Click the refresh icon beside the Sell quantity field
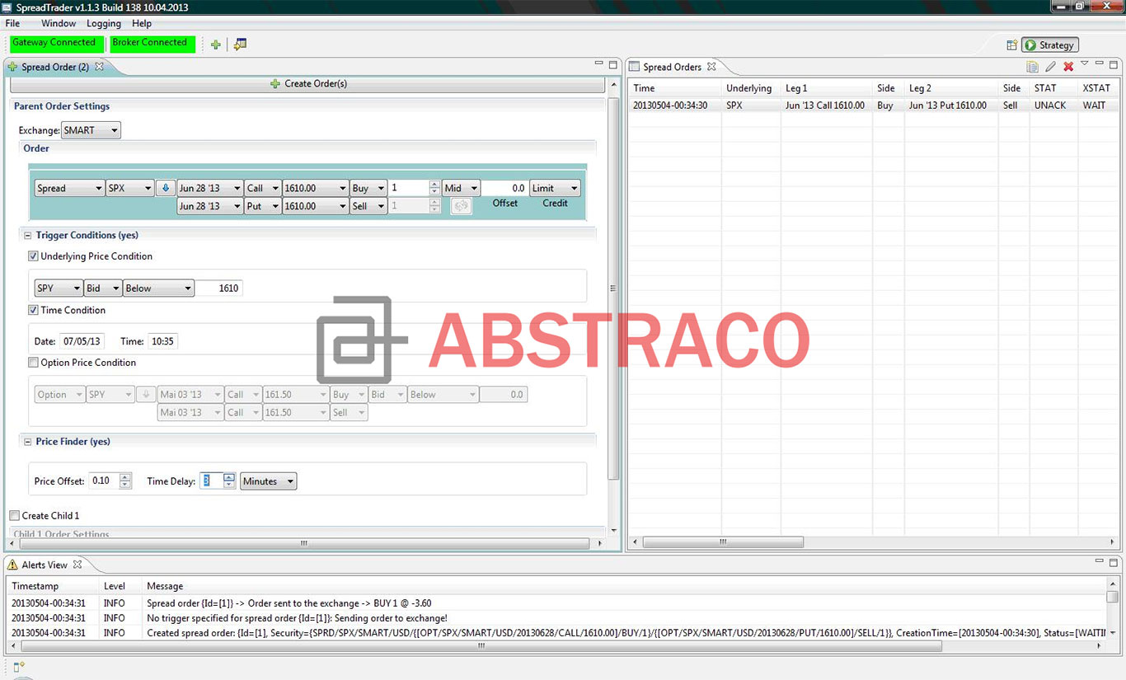The image size is (1126, 680). (461, 206)
